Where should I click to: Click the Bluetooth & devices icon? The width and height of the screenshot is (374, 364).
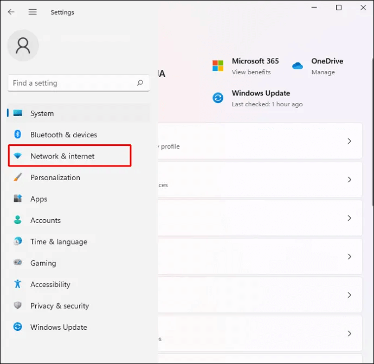(18, 135)
